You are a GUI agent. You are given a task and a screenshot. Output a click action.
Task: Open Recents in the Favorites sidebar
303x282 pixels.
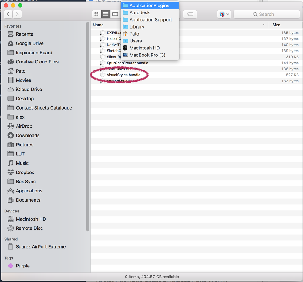pos(20,34)
